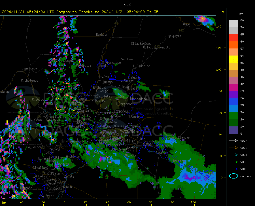Click the blue VBBB arrow in the legend
This screenshot has height=206, width=255.
click(233, 169)
